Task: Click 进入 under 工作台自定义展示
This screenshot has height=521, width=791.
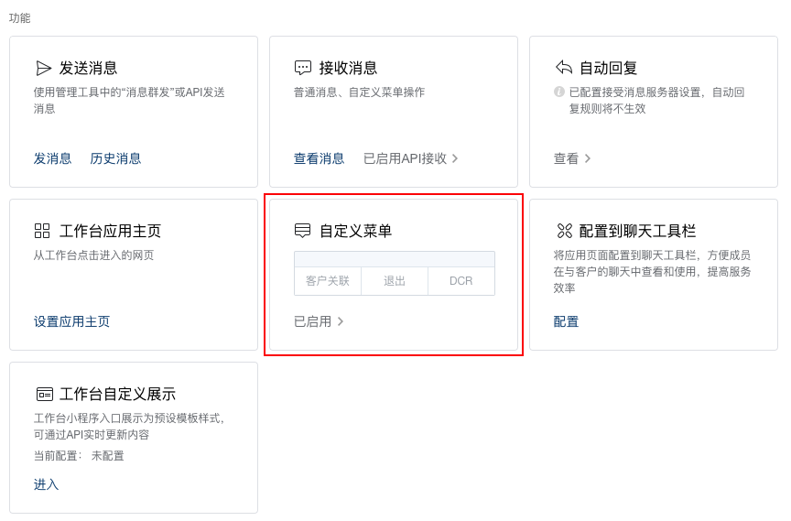Action: click(x=46, y=484)
